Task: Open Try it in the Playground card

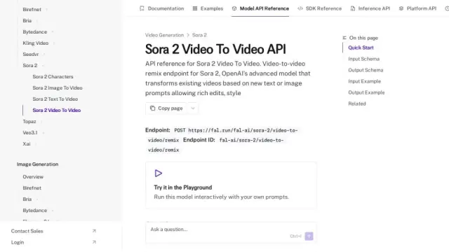Action: [x=231, y=185]
